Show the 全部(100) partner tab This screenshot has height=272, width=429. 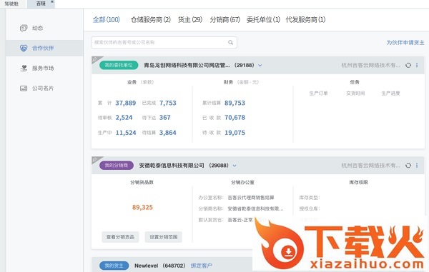click(106, 20)
